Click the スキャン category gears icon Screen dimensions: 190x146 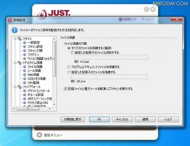click(x=20, y=39)
